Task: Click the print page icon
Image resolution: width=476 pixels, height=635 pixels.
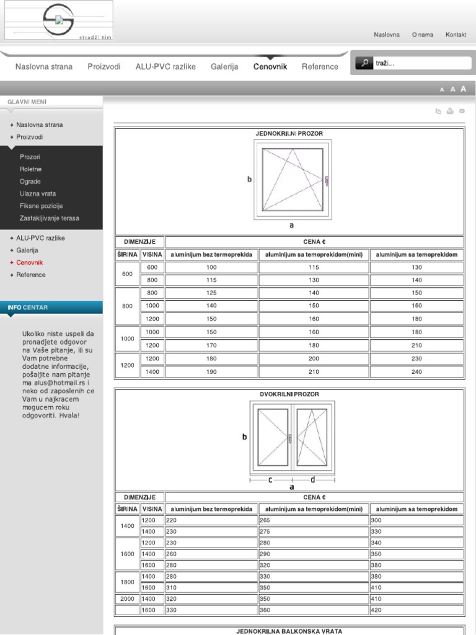Action: (x=450, y=111)
